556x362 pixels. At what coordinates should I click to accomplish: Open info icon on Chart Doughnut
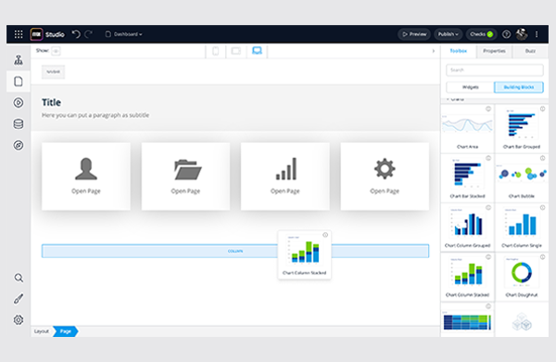(x=542, y=257)
